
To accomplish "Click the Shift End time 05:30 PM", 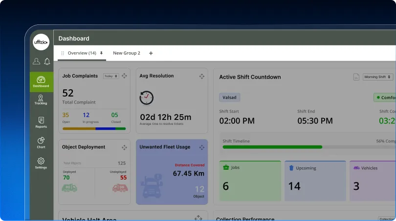I will (x=315, y=121).
